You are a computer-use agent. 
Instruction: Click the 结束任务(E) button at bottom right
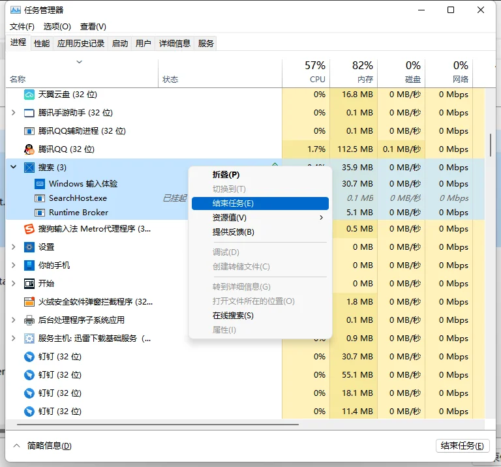(x=463, y=446)
